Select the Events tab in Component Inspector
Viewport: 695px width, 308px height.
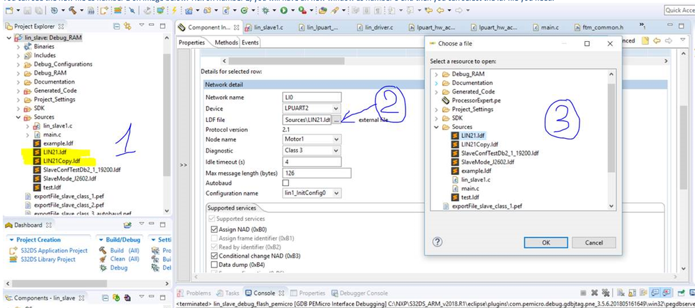(250, 43)
